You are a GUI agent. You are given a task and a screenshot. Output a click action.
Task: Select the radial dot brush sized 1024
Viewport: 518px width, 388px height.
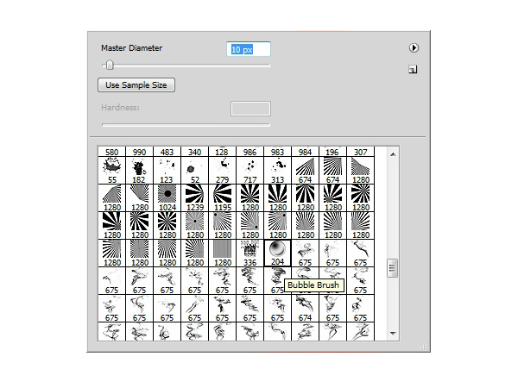(167, 197)
